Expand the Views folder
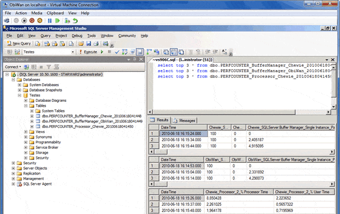 pyautogui.click(x=25, y=132)
